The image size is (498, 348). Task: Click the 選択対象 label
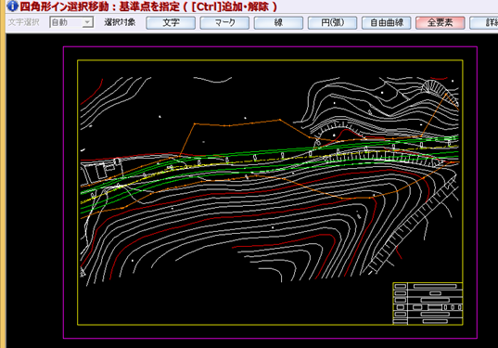point(120,22)
